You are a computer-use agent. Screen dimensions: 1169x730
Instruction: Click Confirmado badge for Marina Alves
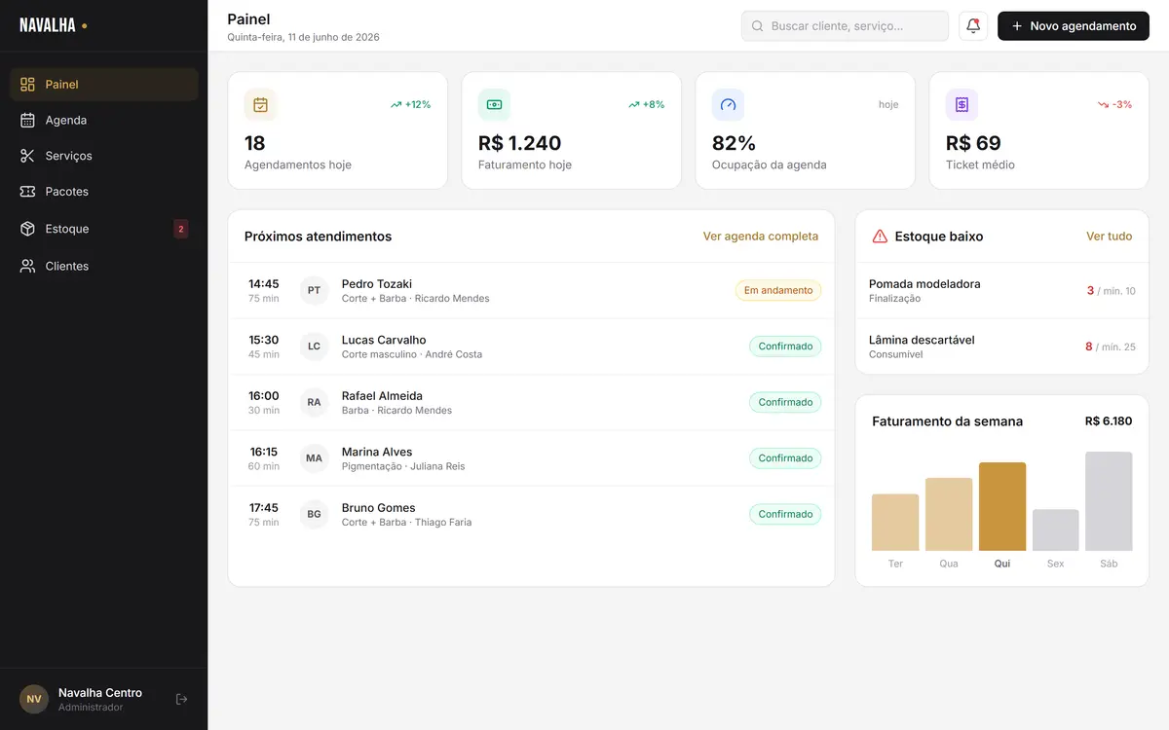(785, 458)
